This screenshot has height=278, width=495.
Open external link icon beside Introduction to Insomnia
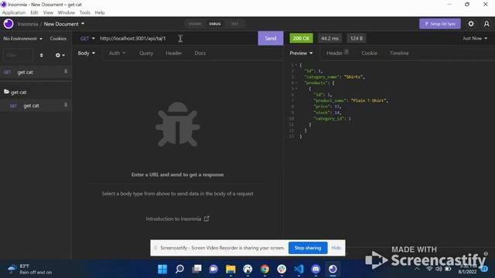207,219
